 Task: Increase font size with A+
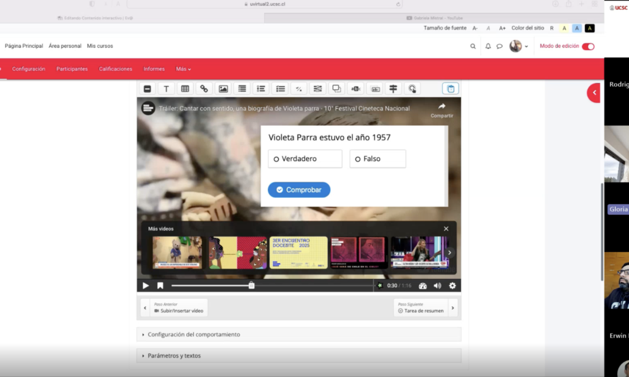(x=502, y=28)
